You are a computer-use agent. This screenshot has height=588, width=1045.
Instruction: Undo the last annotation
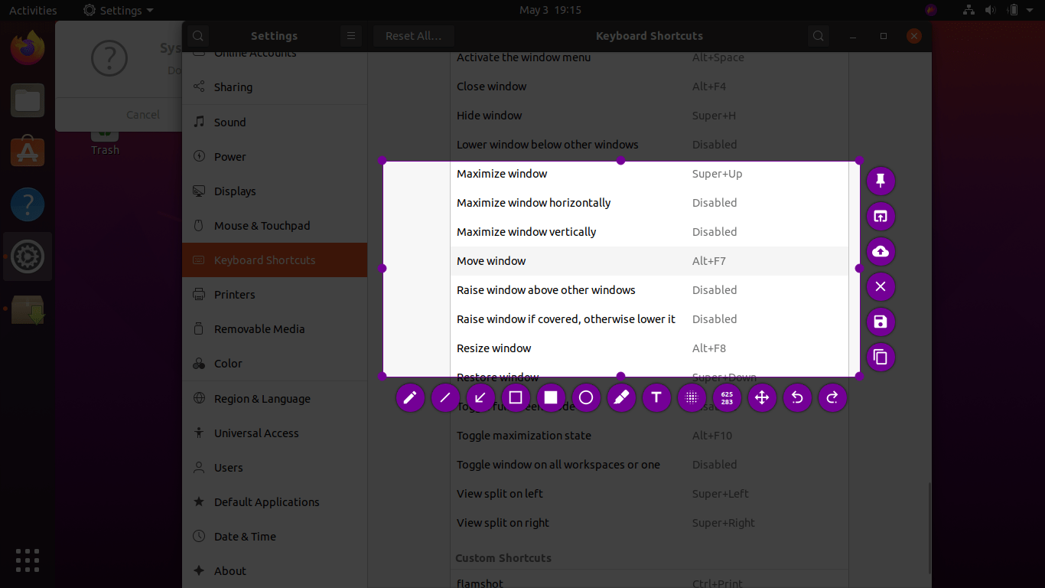click(x=797, y=397)
